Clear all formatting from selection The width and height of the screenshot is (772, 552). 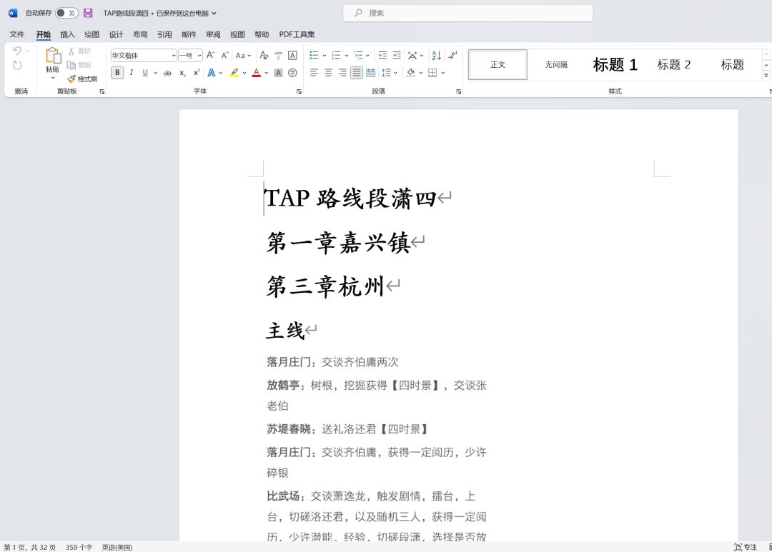(x=264, y=55)
